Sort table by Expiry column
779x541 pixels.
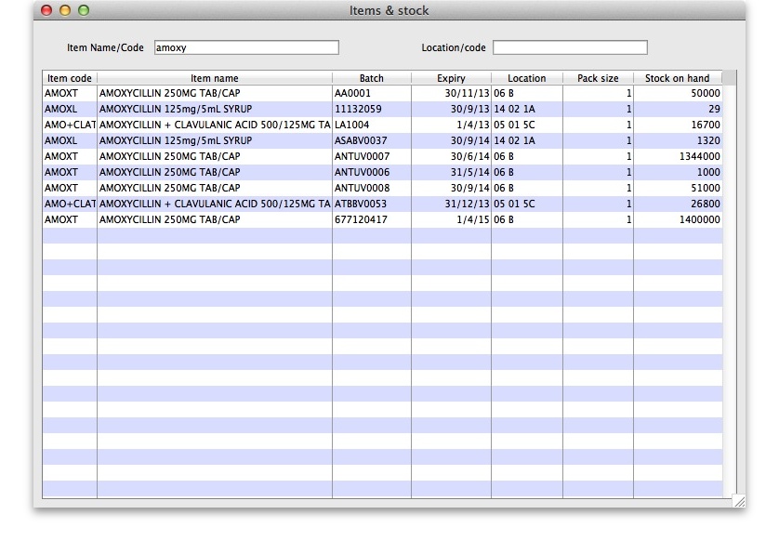(451, 78)
